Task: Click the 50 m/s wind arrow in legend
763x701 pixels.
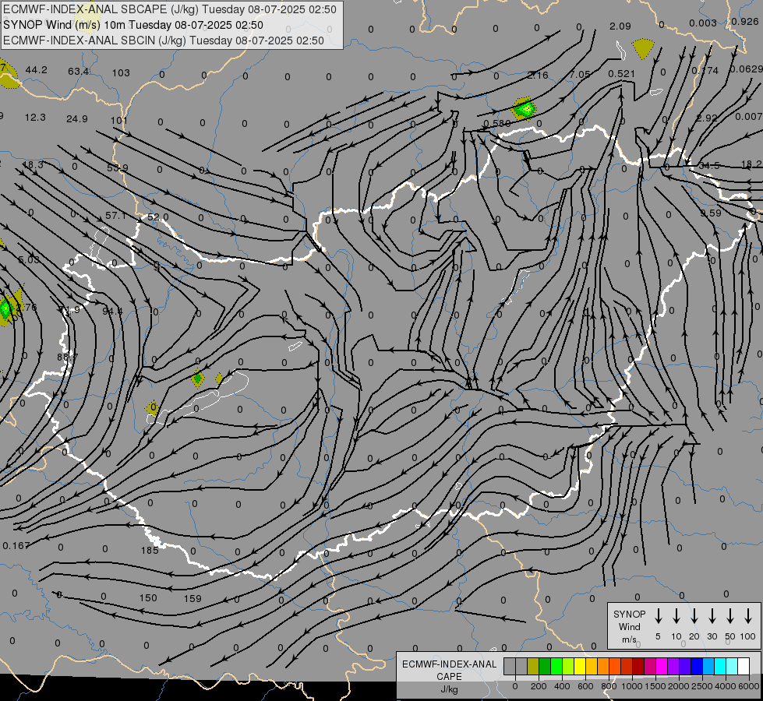Action: click(x=730, y=616)
